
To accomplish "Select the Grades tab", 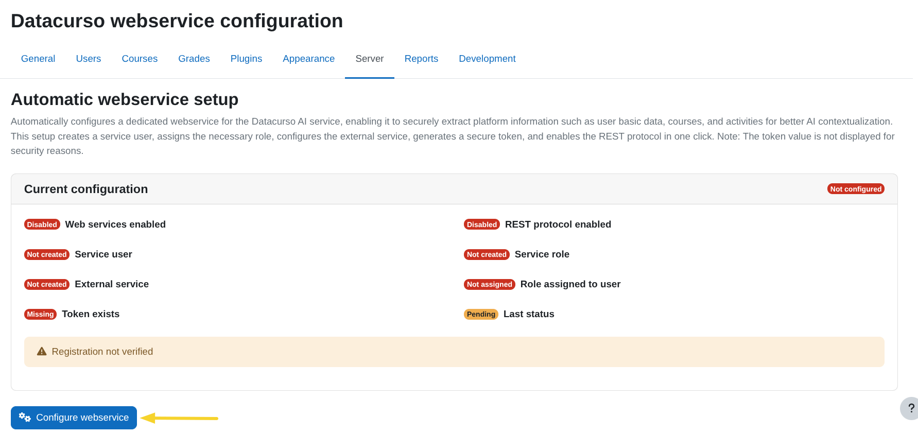I will click(x=194, y=59).
